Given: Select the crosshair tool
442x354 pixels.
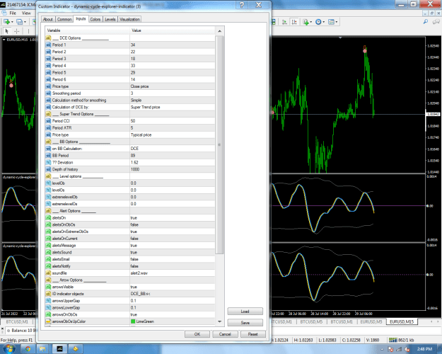Looking at the screenshot, I should click(x=17, y=31).
